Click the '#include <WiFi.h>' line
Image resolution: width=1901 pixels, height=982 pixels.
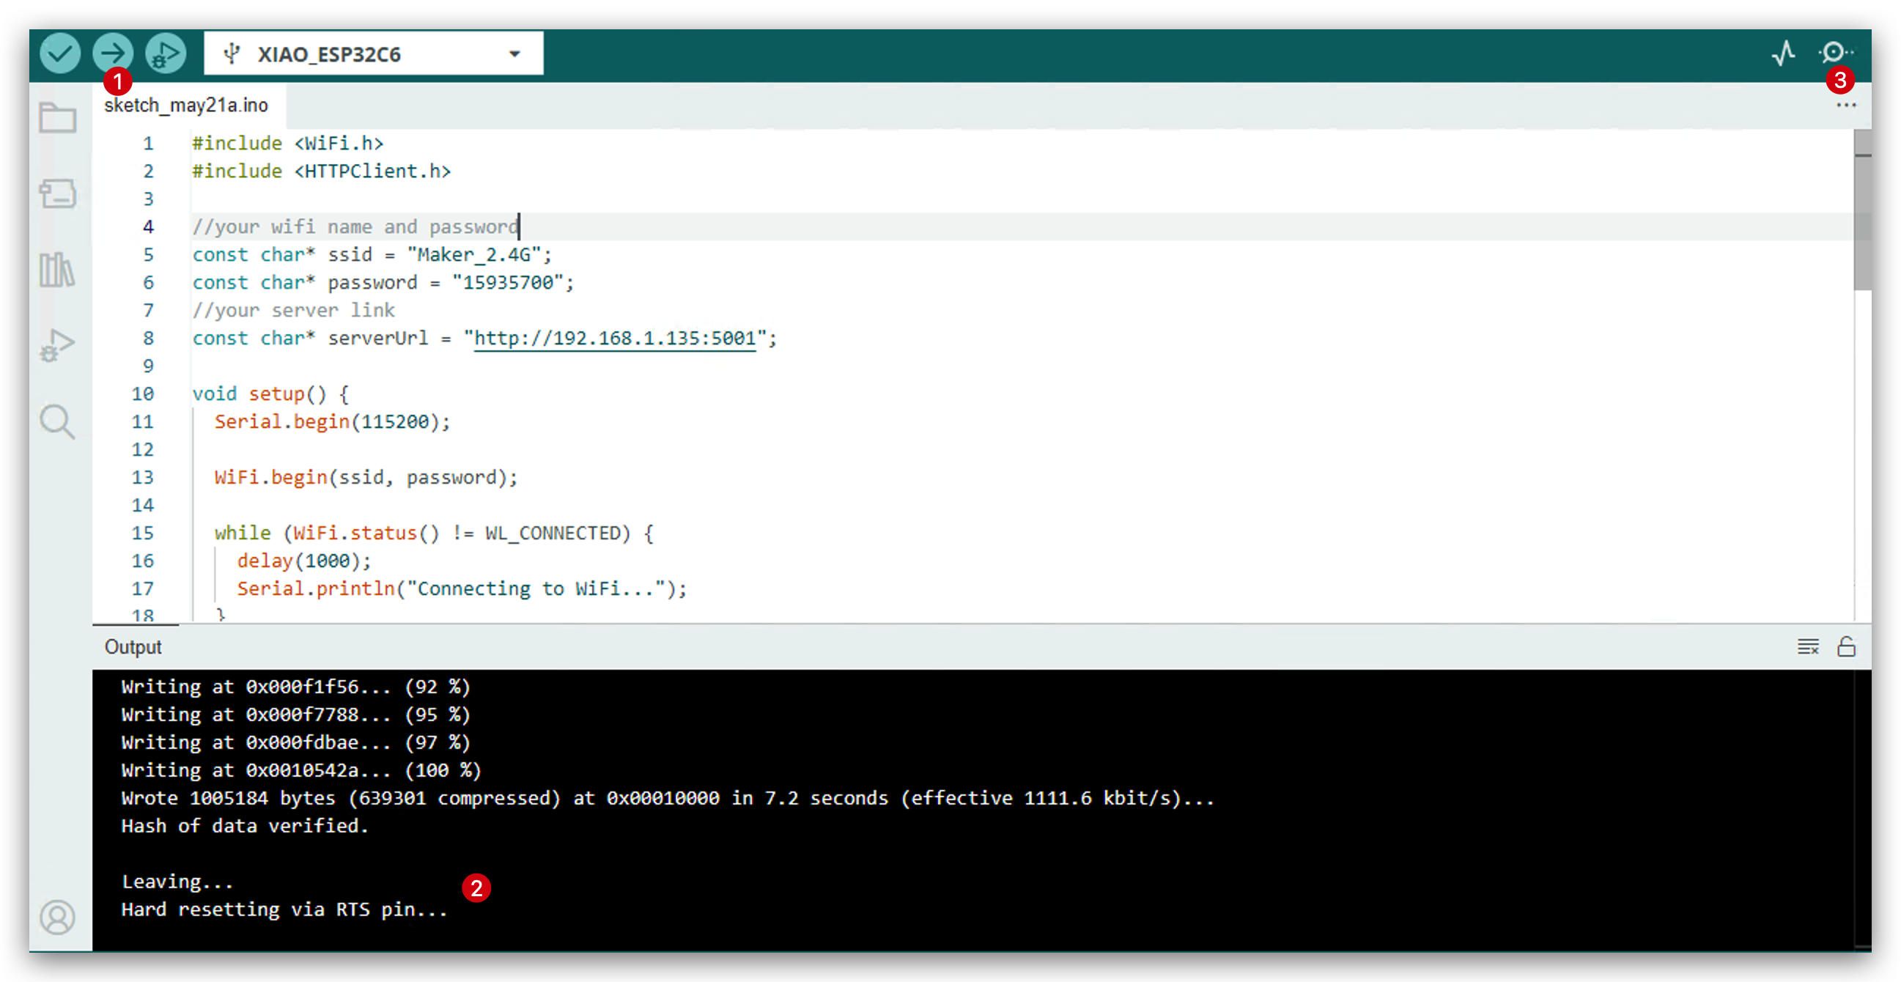pos(288,144)
